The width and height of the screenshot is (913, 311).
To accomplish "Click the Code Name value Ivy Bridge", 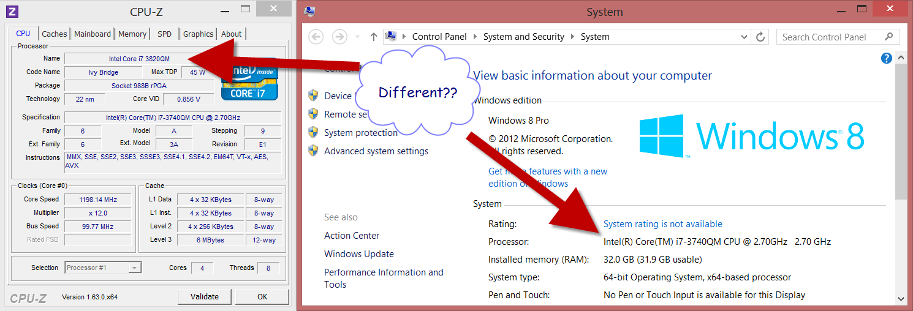I will click(x=103, y=72).
